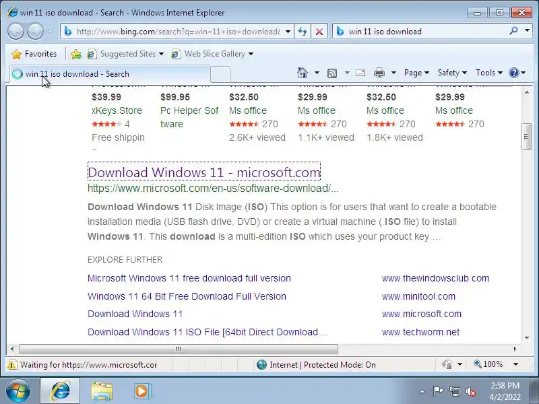539x404 pixels.
Task: Click the EXPLORE FURTHER heading
Action: coord(125,260)
